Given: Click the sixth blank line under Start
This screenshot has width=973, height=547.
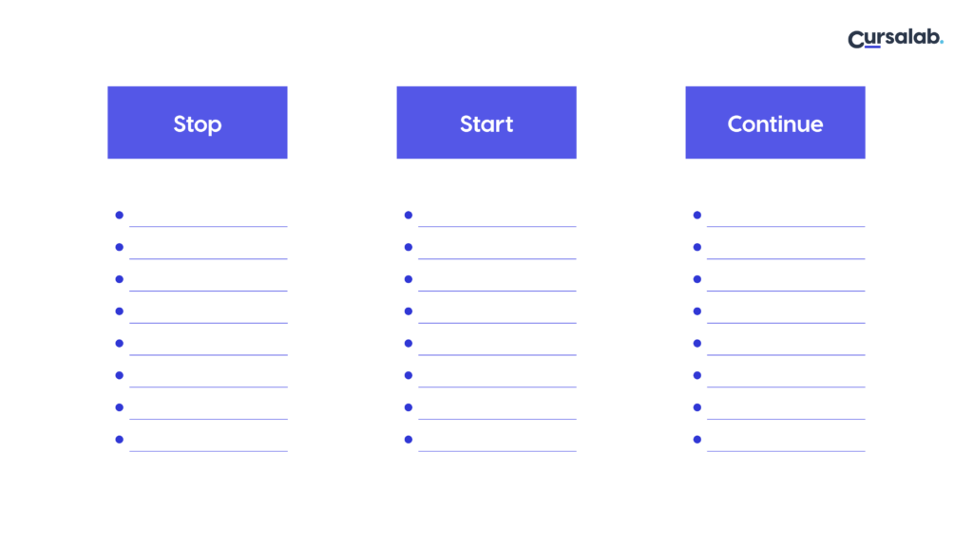Looking at the screenshot, I should pos(497,386).
